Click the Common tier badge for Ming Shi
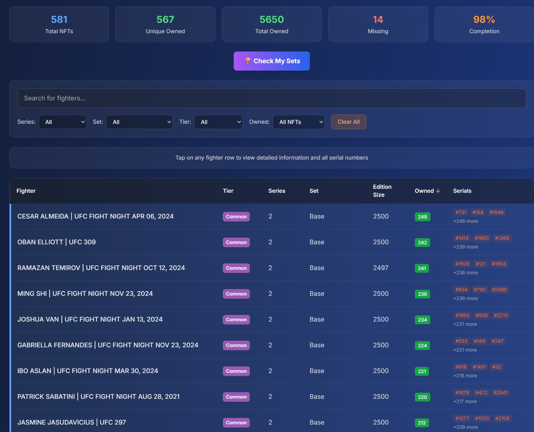Image resolution: width=534 pixels, height=432 pixels. pos(236,294)
